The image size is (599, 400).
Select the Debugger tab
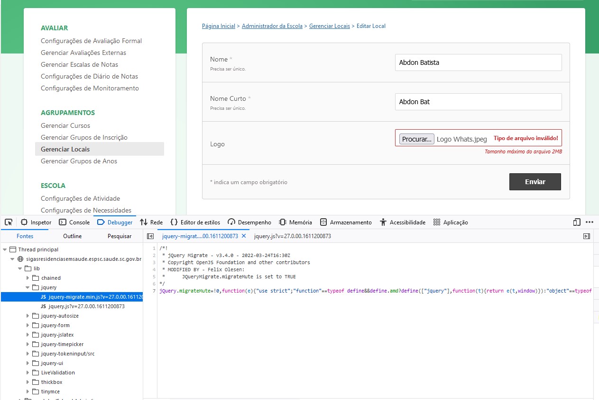115,222
